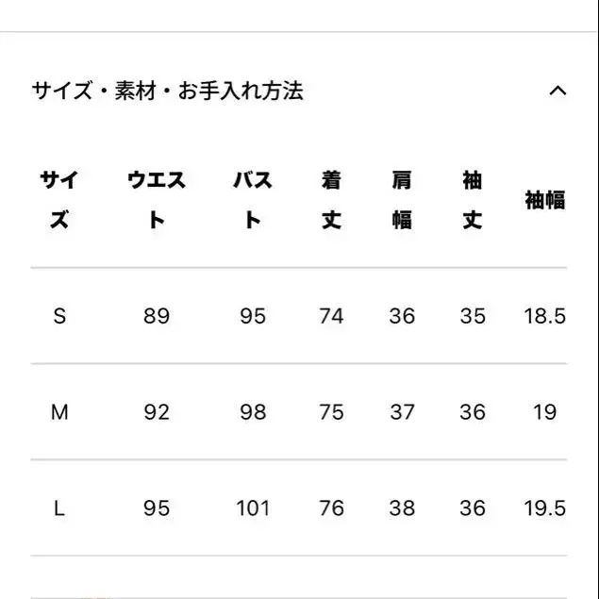The image size is (599, 599).
Task: Click the L shoulder width value 38
Action: pyautogui.click(x=402, y=508)
